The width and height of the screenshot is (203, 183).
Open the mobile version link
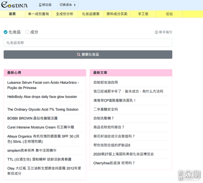[45, 5]
